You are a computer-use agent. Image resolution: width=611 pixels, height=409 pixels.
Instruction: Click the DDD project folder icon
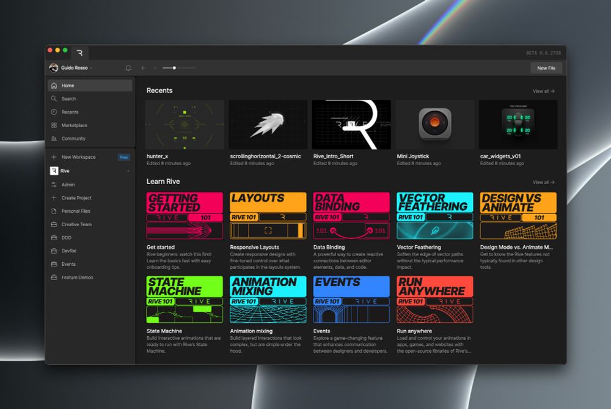(x=54, y=238)
